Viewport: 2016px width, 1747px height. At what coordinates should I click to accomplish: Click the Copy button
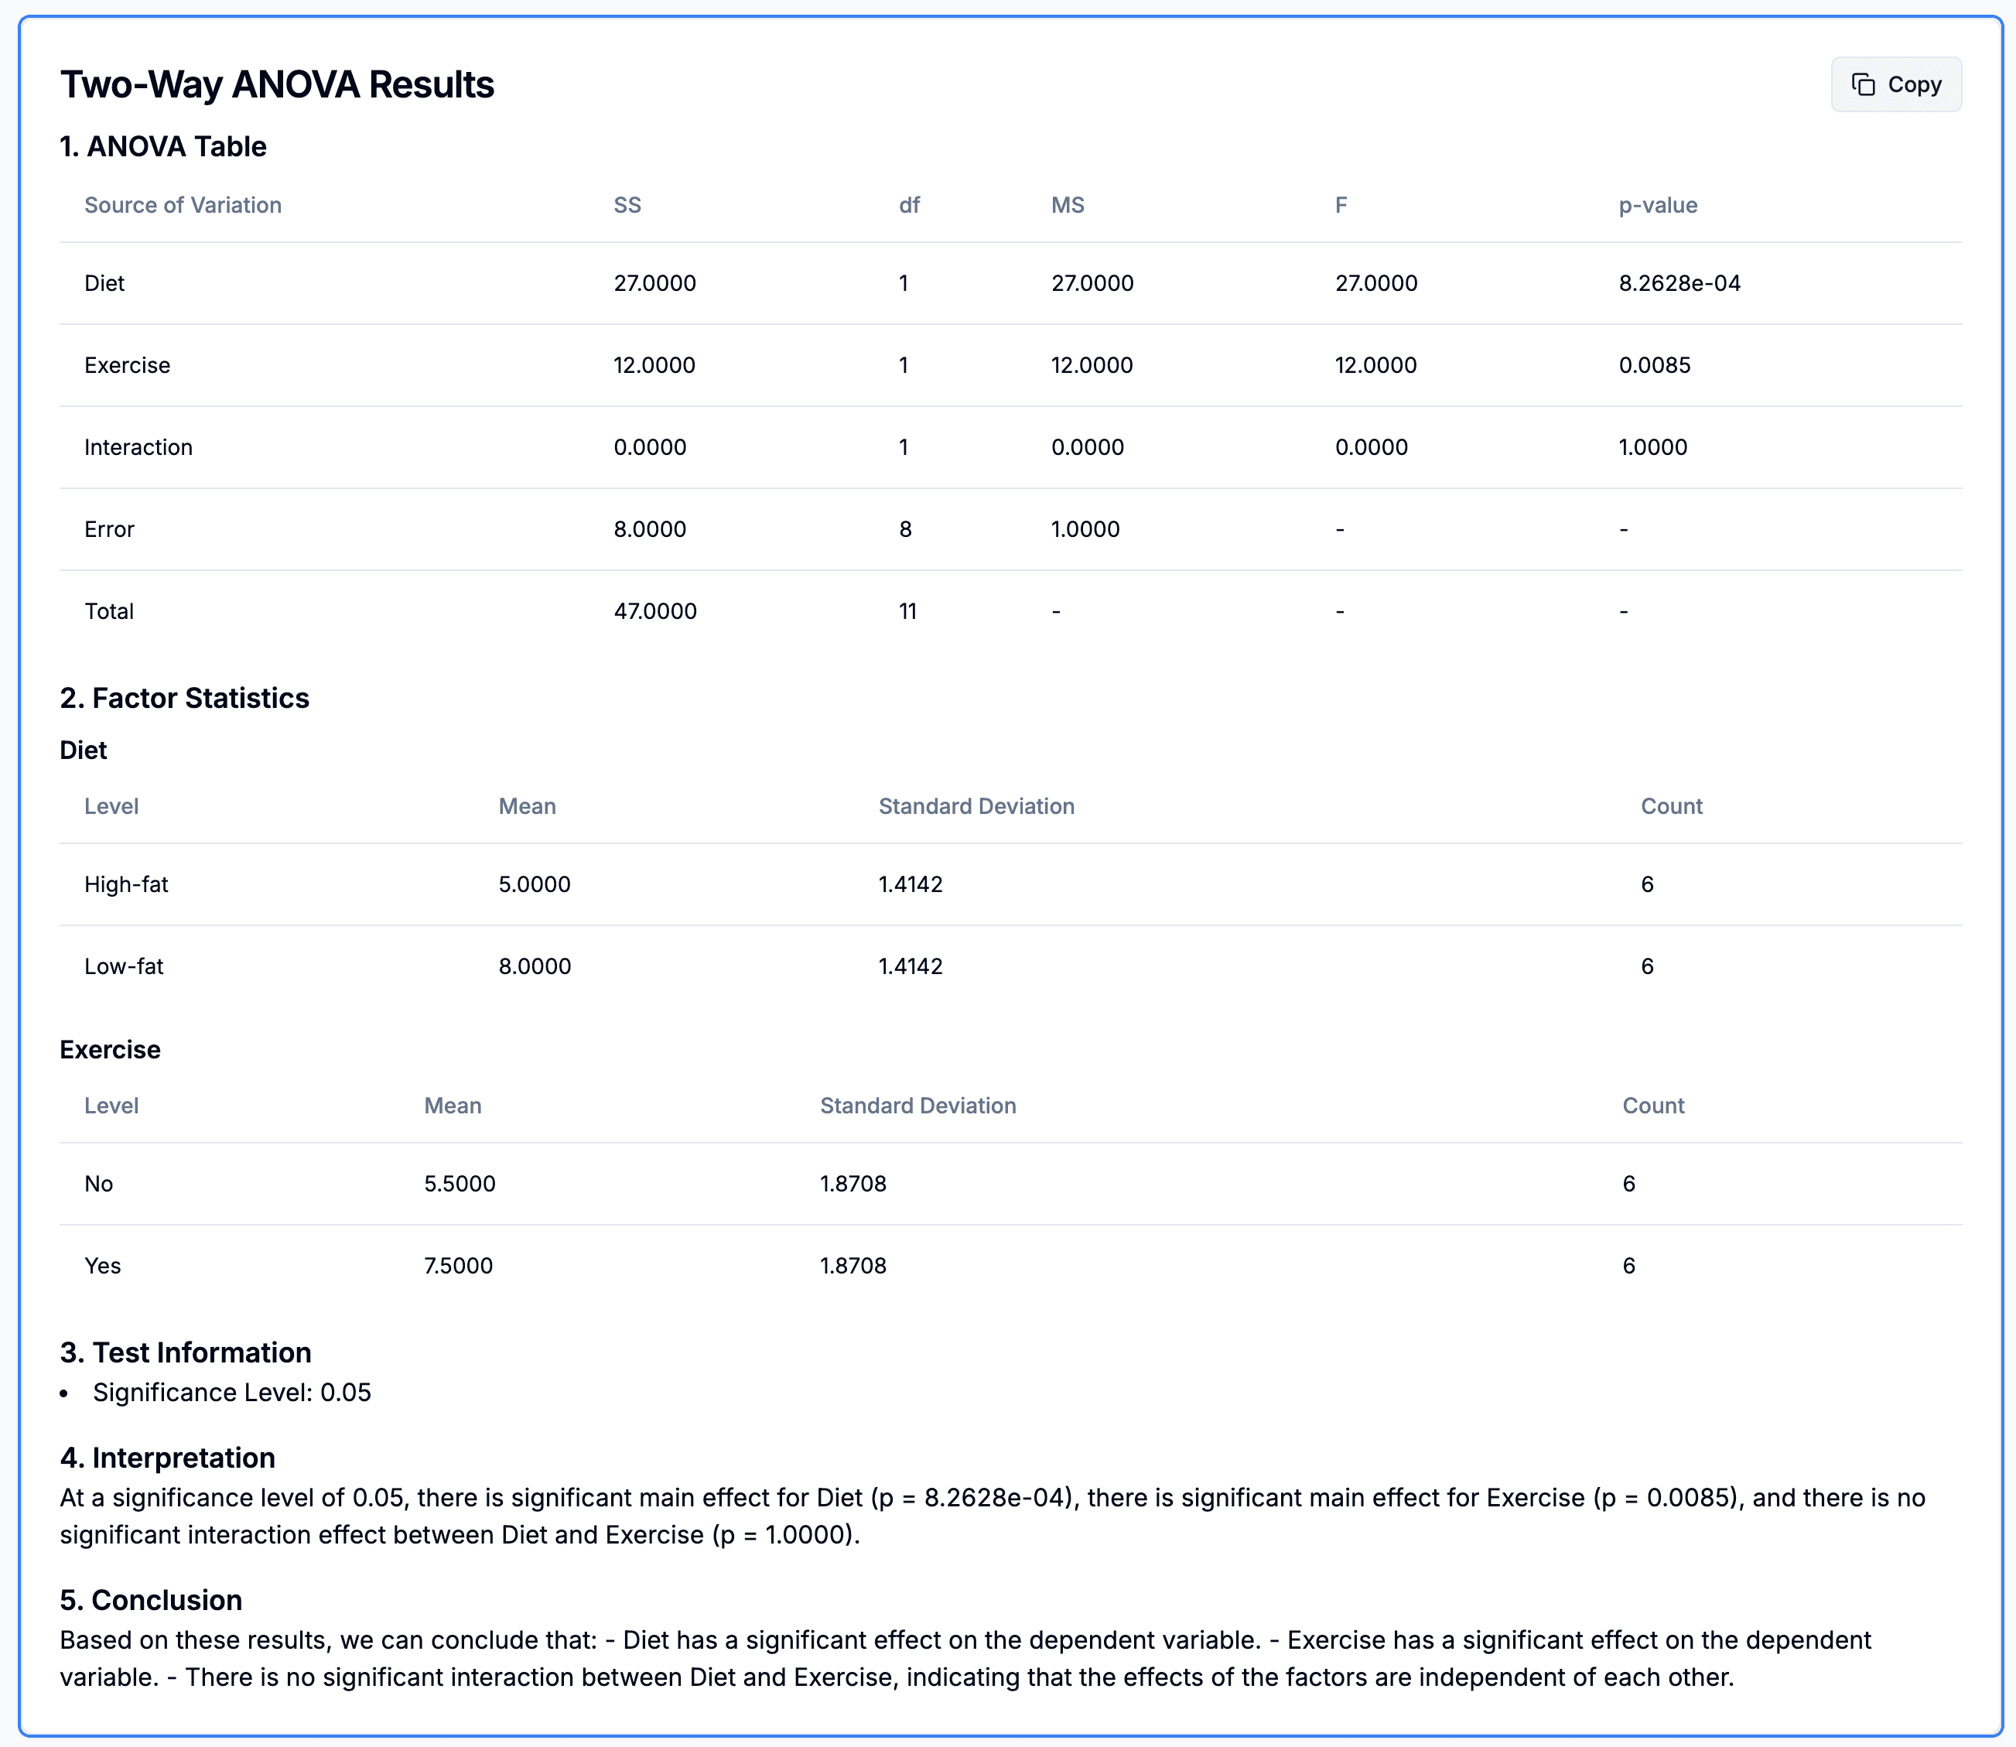point(1895,85)
